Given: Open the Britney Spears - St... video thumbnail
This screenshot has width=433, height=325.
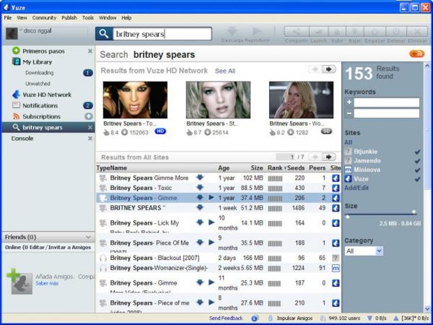Looking at the screenshot, I should tap(218, 100).
